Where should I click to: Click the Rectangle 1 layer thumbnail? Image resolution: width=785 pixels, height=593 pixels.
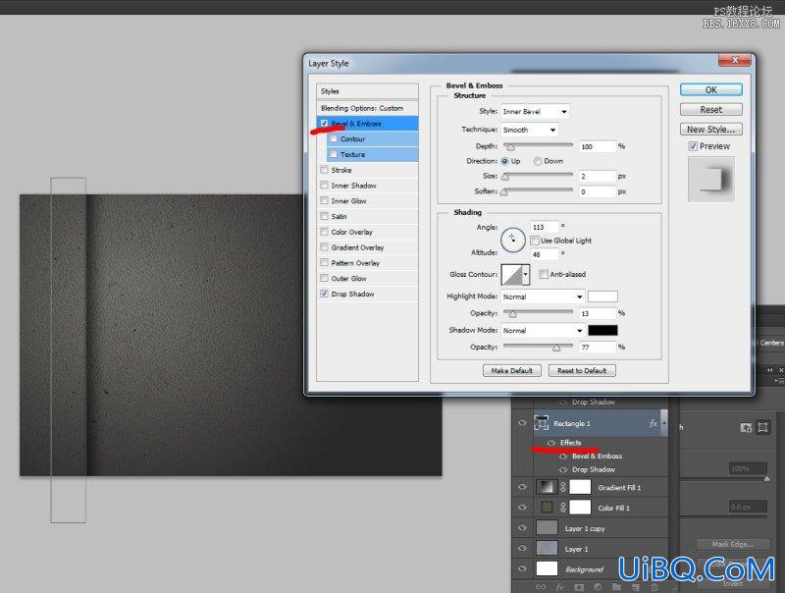[542, 423]
